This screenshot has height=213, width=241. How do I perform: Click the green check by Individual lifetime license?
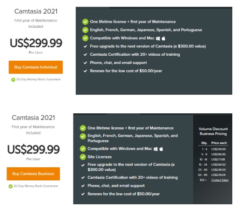click(x=85, y=22)
